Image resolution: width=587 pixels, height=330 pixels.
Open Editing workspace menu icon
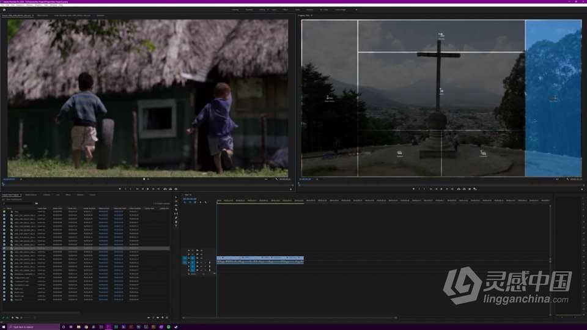267,10
